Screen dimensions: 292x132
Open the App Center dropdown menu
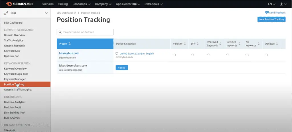click(128, 4)
